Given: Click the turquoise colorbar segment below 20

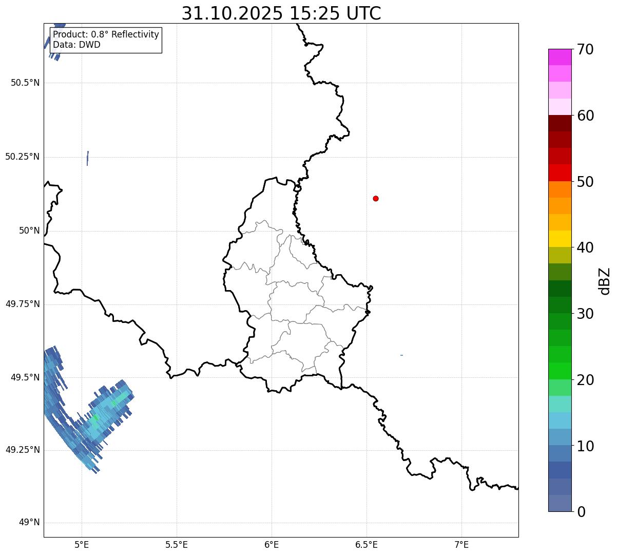Looking at the screenshot, I should click(560, 404).
